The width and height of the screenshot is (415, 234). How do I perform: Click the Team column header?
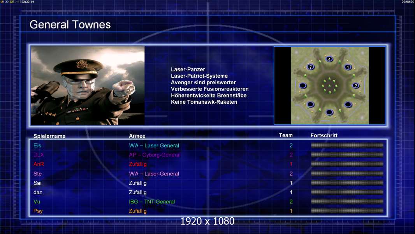(x=286, y=135)
